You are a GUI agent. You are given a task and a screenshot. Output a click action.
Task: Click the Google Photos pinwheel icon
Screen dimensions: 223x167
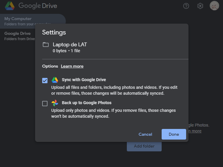point(55,103)
